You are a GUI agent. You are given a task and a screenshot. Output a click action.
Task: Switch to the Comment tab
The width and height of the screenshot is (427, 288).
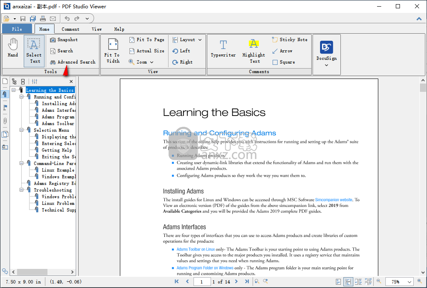click(x=70, y=29)
